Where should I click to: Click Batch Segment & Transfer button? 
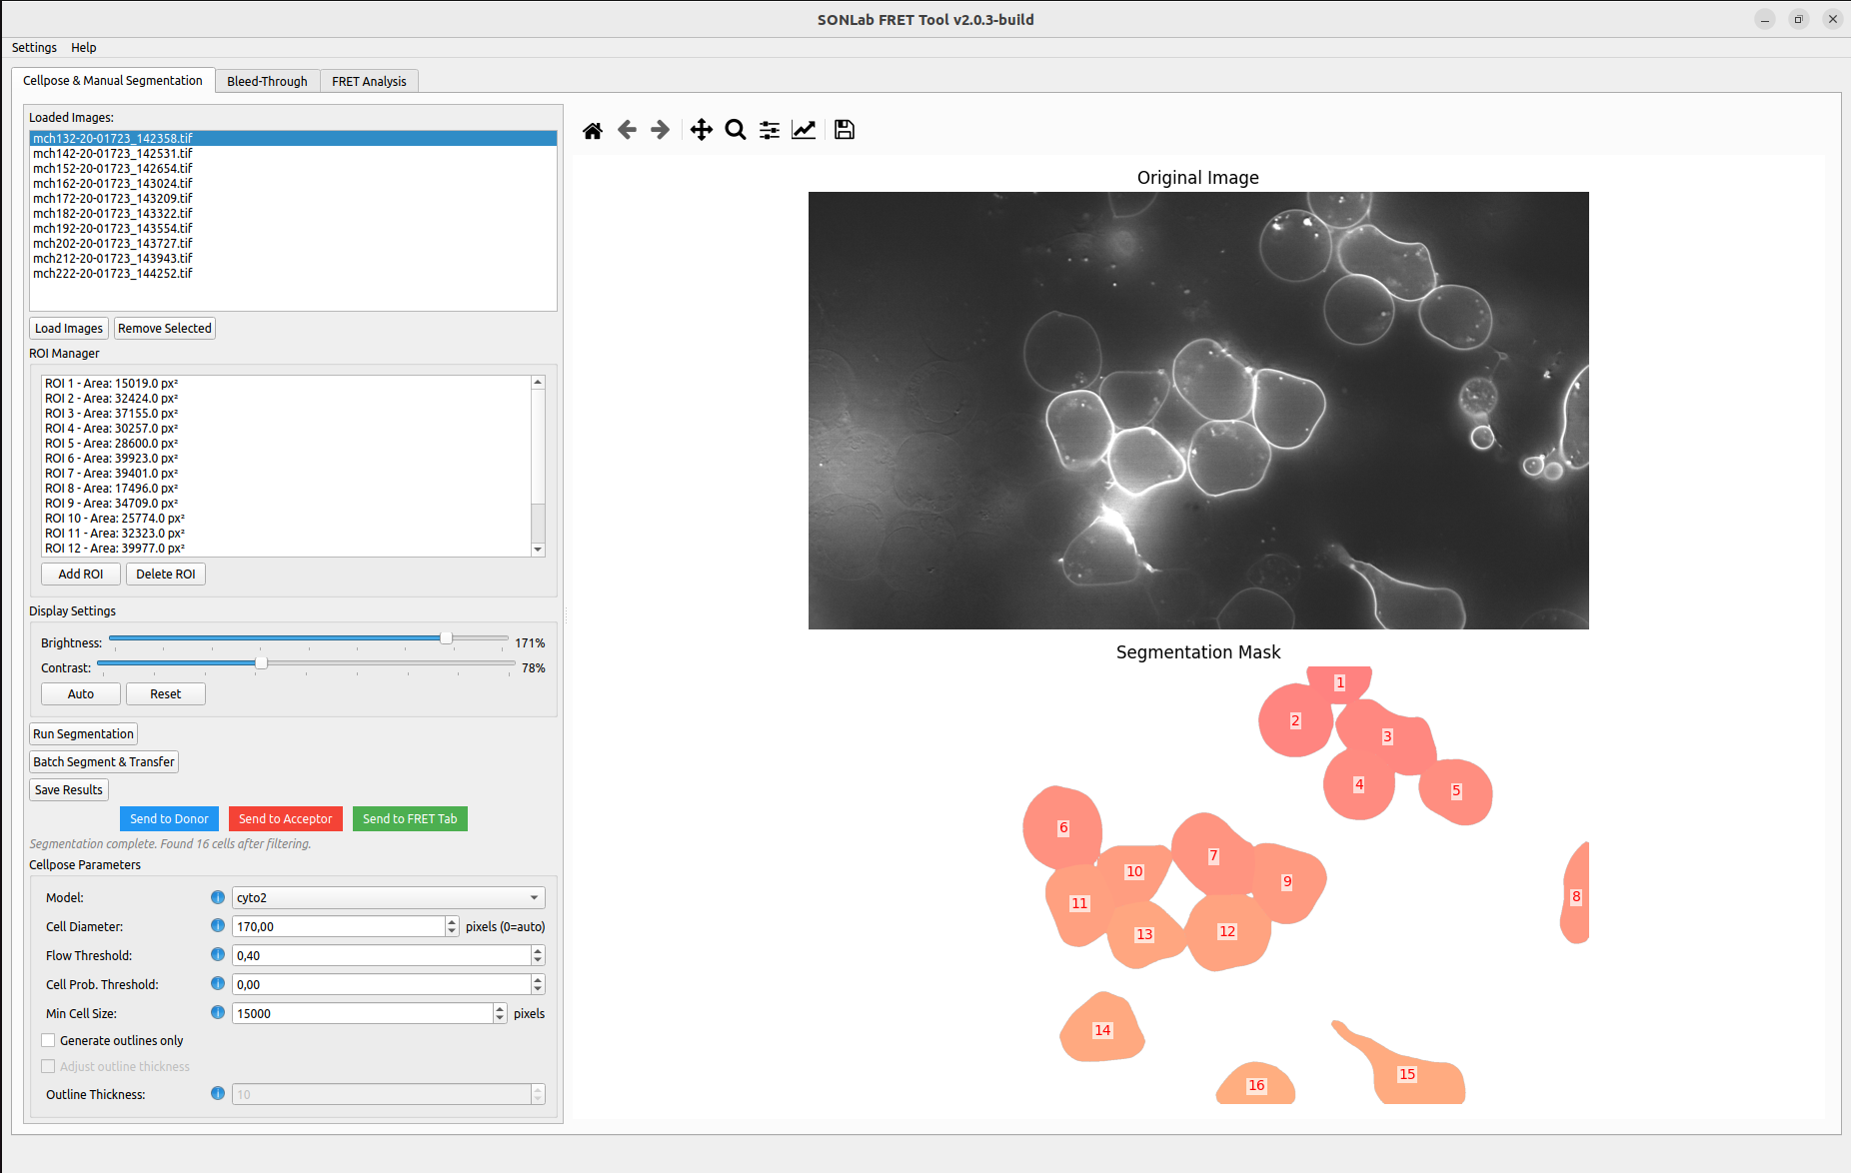tap(104, 761)
